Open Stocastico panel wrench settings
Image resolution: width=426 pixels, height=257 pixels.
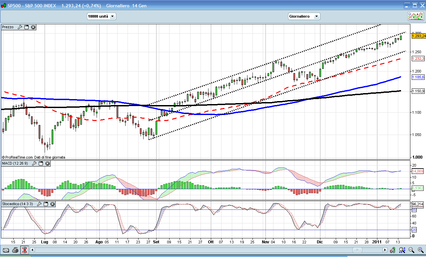39,204
